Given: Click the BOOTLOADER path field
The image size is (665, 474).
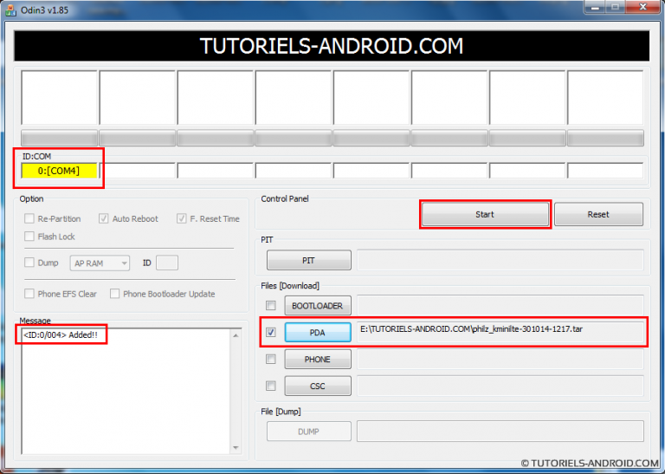Looking at the screenshot, I should pos(500,306).
